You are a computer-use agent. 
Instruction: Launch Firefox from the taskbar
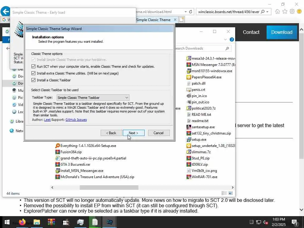pyautogui.click(x=22, y=222)
